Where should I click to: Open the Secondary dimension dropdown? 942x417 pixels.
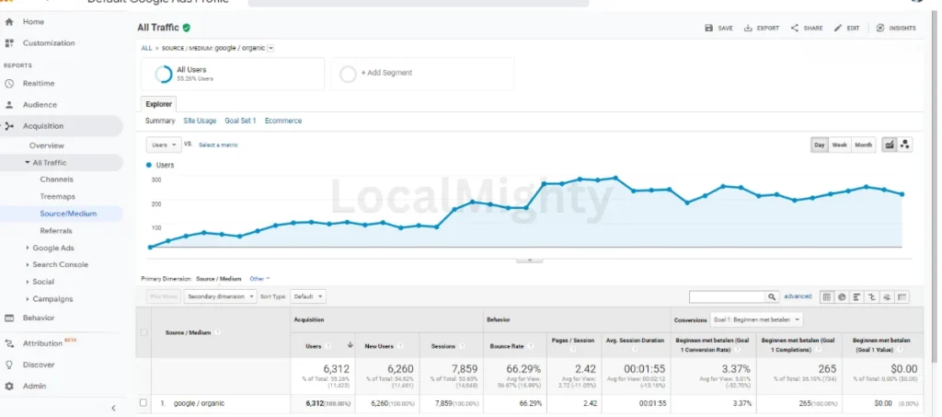pos(220,297)
